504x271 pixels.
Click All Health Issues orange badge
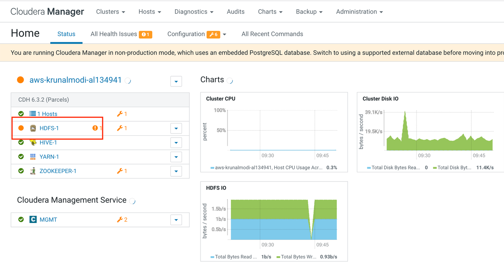(146, 34)
